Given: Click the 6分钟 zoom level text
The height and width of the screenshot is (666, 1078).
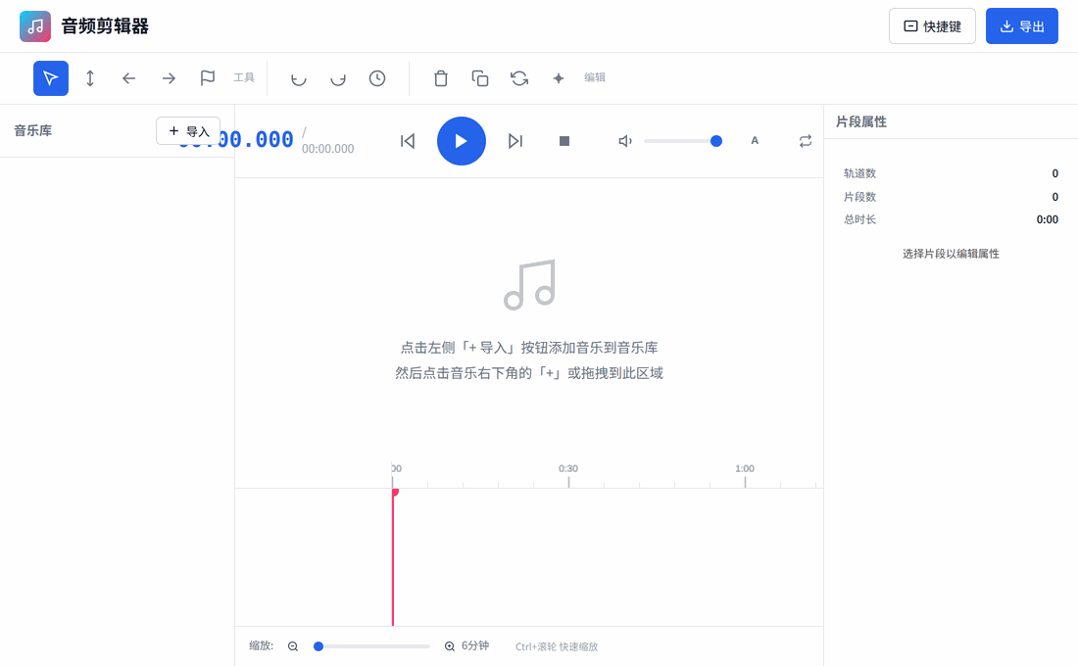Looking at the screenshot, I should (475, 646).
